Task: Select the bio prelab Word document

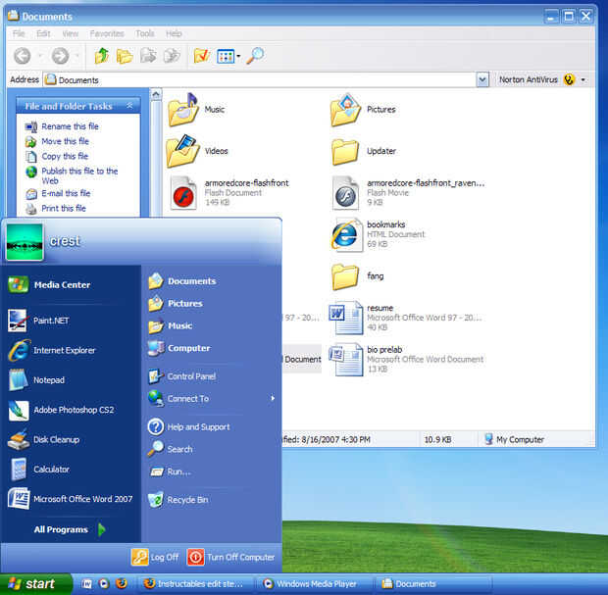Action: tap(406, 360)
